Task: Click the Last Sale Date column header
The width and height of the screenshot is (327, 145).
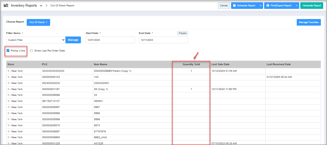Action: point(220,64)
